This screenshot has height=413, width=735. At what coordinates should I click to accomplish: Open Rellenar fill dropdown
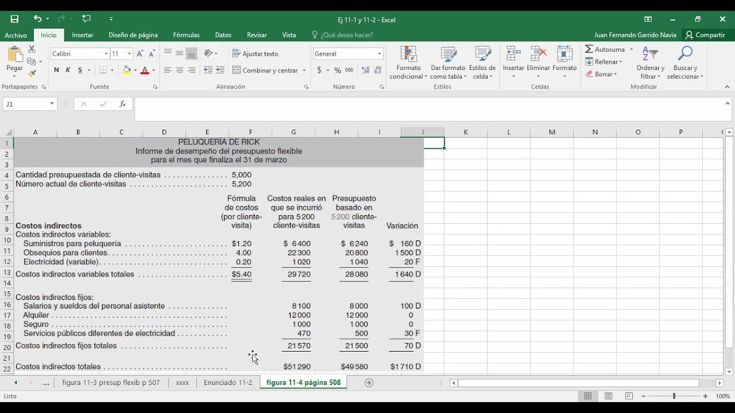(604, 62)
